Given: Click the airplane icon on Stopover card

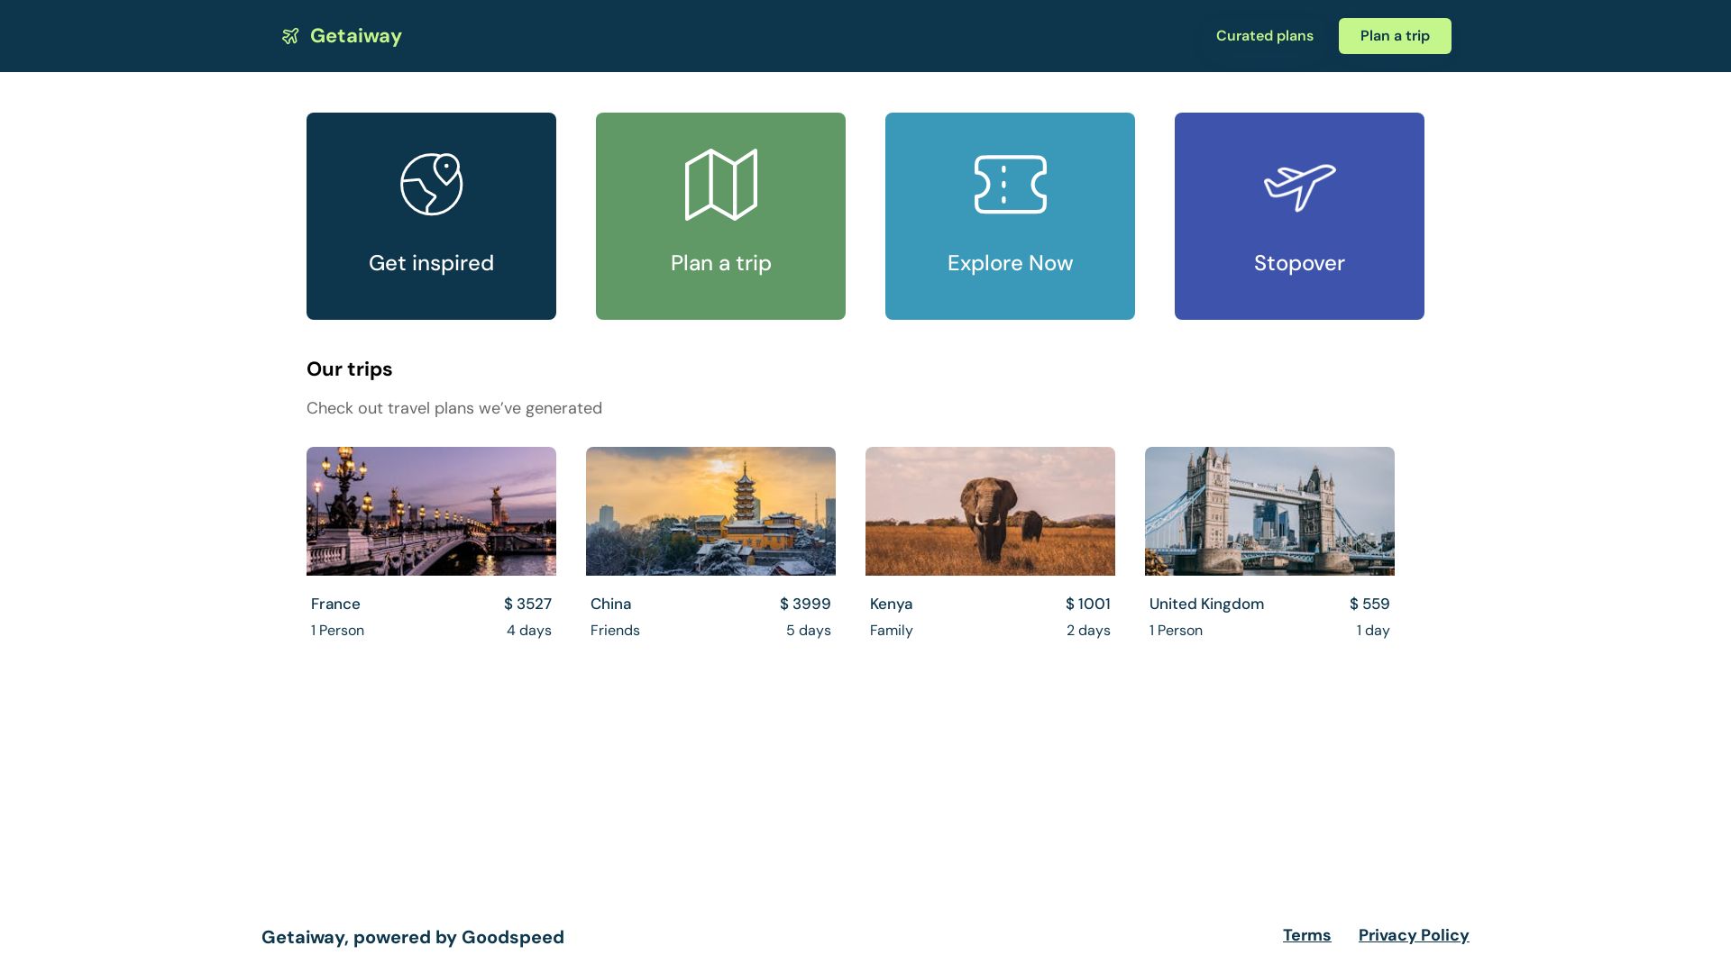Looking at the screenshot, I should point(1299,186).
